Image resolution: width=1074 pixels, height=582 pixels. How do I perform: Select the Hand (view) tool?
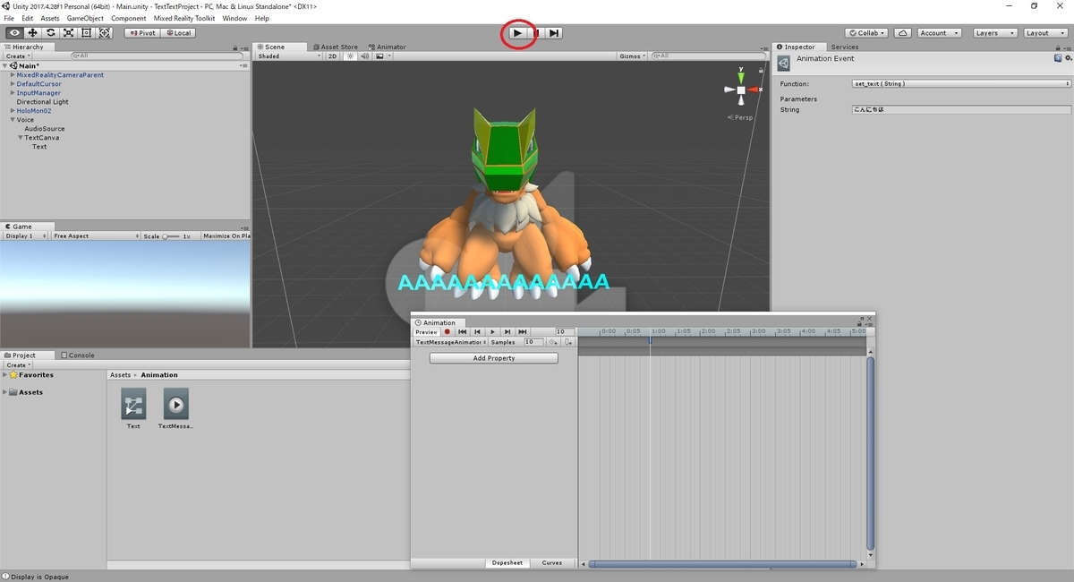14,33
